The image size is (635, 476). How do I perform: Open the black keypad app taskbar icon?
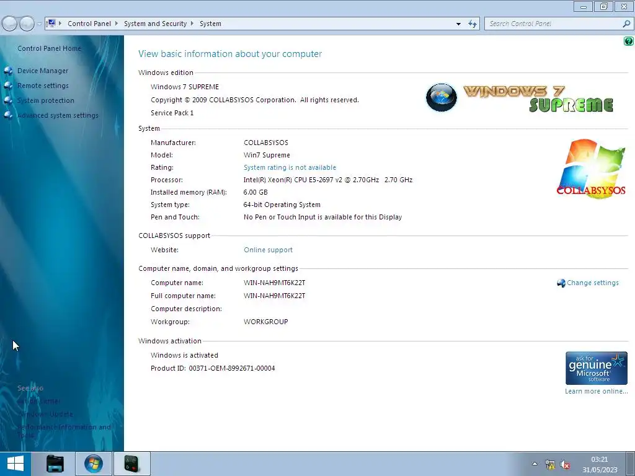click(x=131, y=464)
